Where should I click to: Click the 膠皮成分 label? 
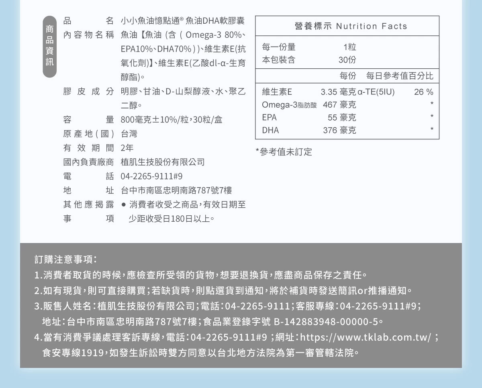(89, 91)
